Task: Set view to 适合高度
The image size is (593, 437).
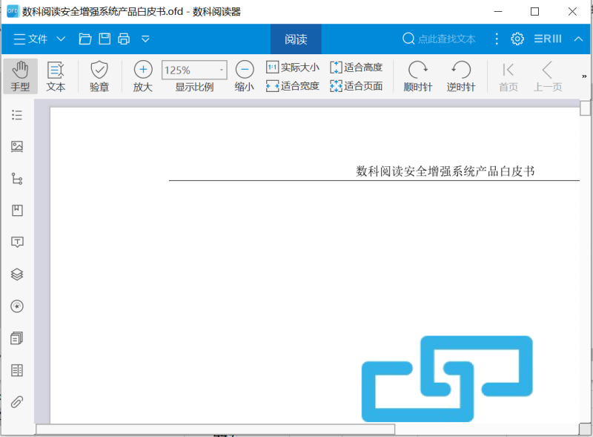Action: coord(357,68)
